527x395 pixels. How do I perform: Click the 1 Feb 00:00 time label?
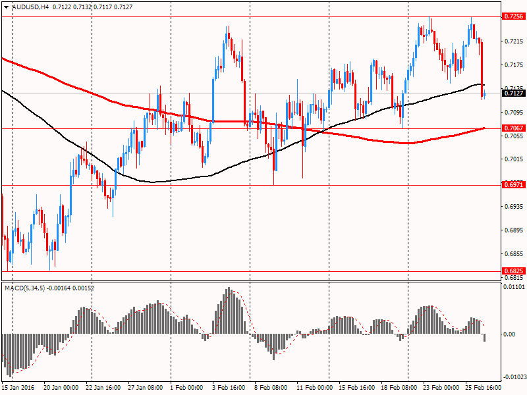pos(188,389)
